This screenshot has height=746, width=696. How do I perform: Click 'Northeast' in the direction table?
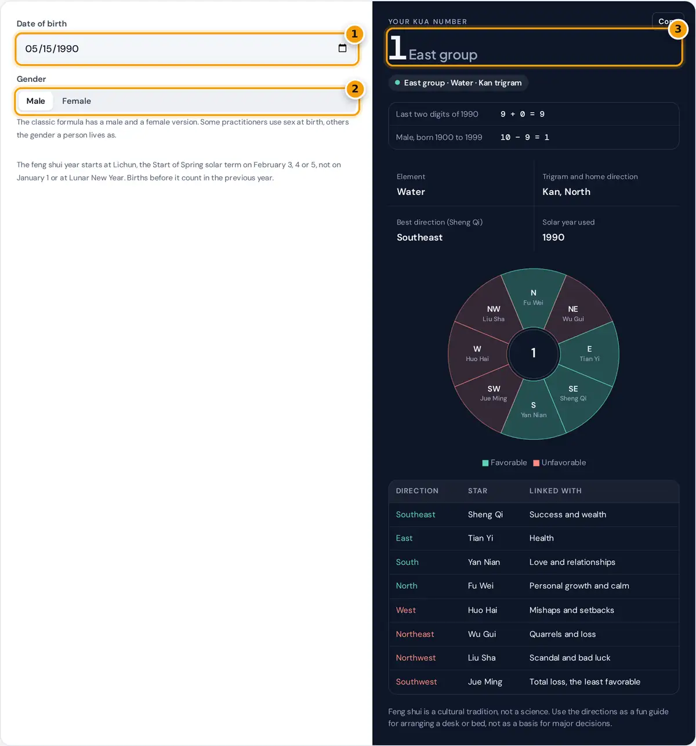(415, 634)
